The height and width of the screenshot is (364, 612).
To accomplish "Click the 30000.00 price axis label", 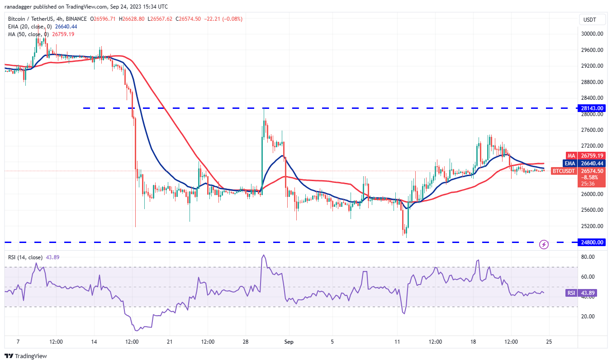I will point(592,34).
